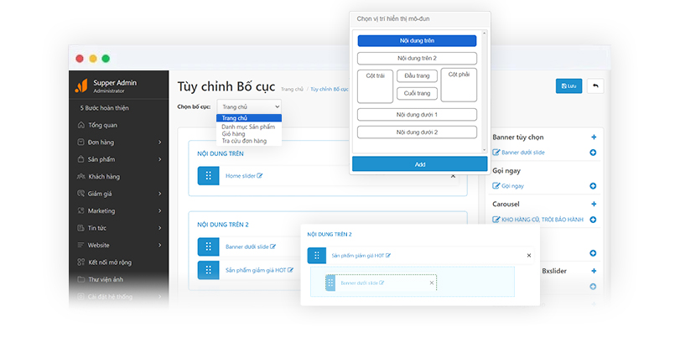This screenshot has height=337, width=680.
Task: Select Trang chủ option in layout dropdown
Action: [249, 118]
